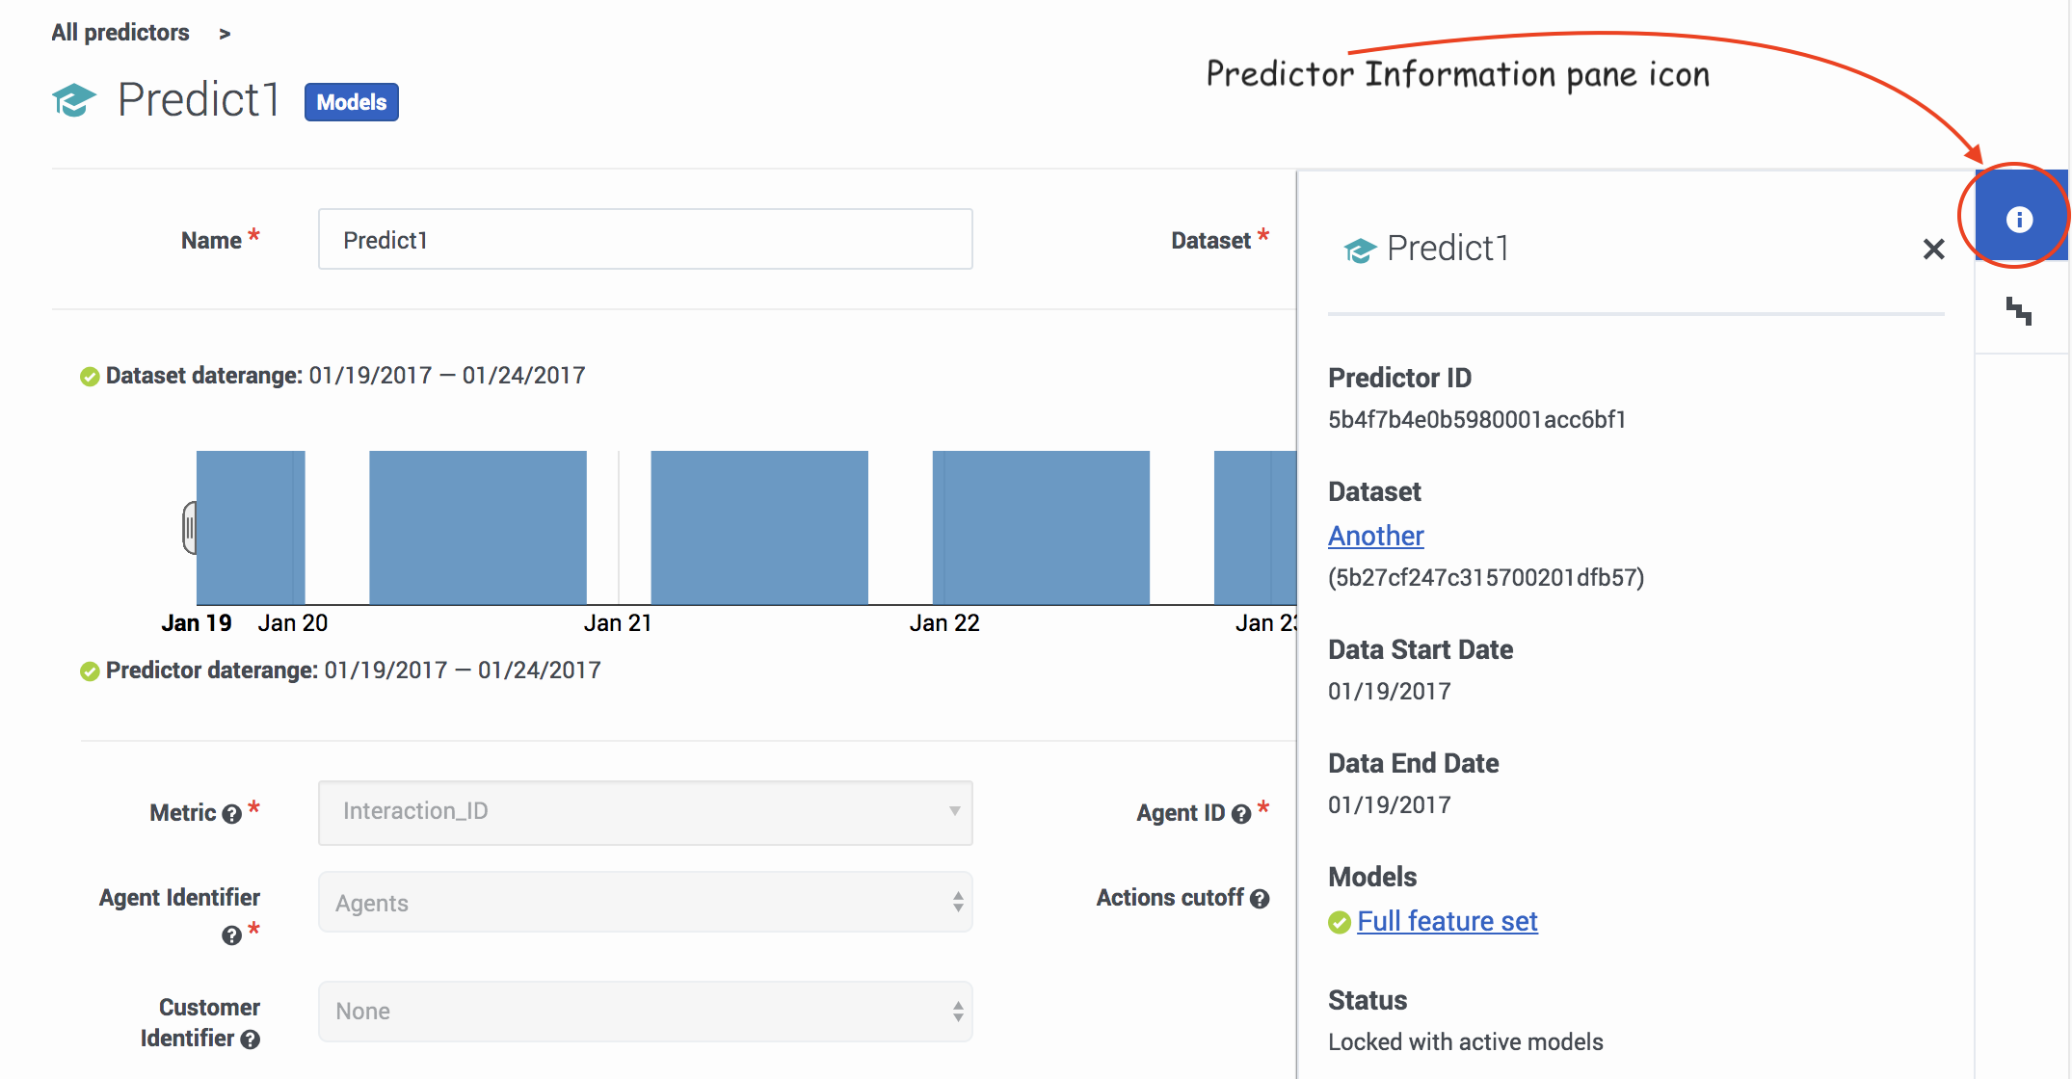
Task: Open the Another dataset link
Action: coord(1375,536)
